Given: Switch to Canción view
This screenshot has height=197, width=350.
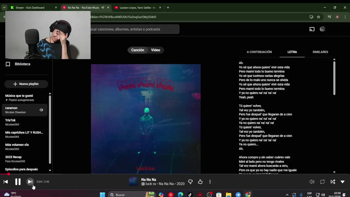Looking at the screenshot, I should (138, 50).
